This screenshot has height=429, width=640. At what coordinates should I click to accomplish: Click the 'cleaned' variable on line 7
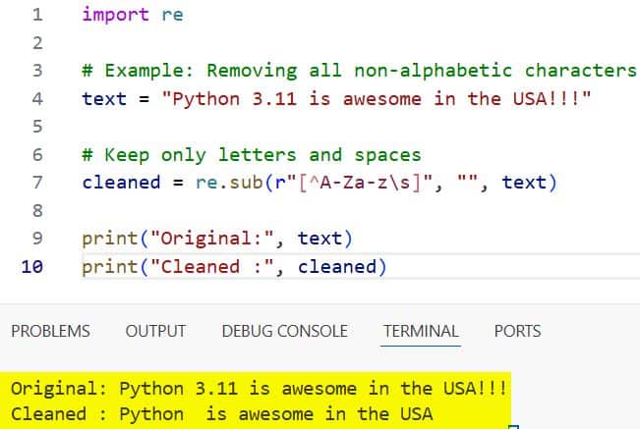pyautogui.click(x=121, y=183)
